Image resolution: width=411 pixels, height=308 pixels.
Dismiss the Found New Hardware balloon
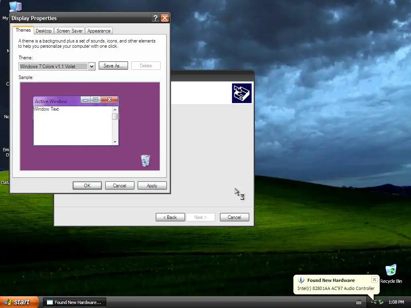[x=374, y=280]
